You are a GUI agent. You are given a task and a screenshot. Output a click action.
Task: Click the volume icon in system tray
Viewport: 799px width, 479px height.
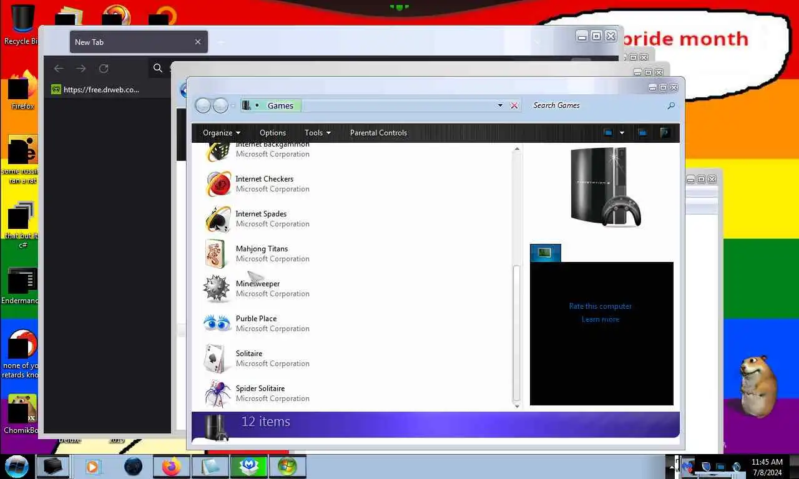click(737, 467)
